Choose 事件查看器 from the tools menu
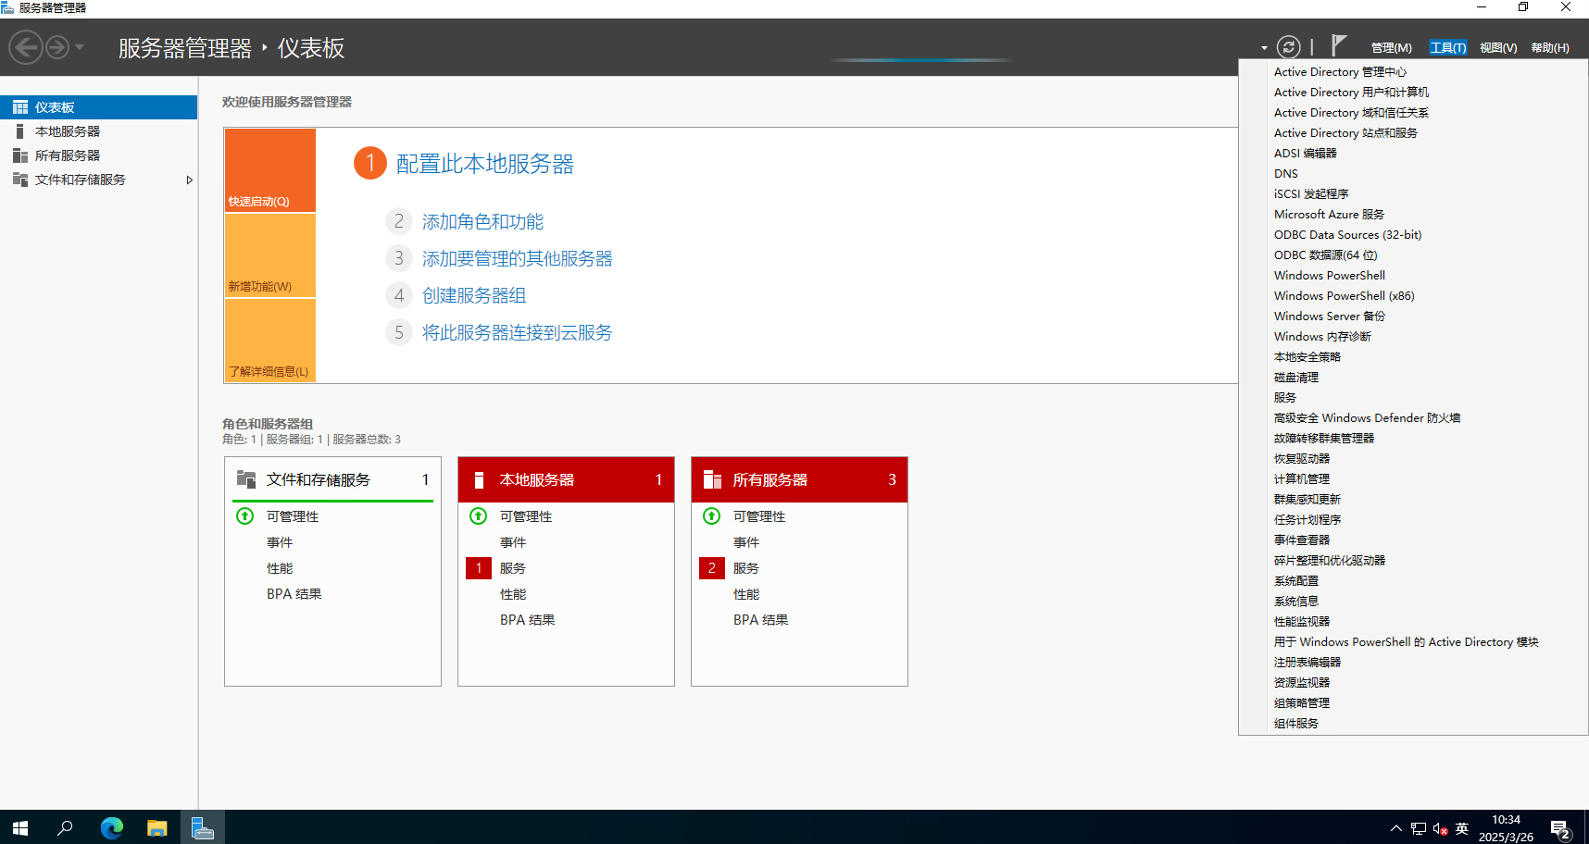This screenshot has width=1589, height=844. 1301,540
